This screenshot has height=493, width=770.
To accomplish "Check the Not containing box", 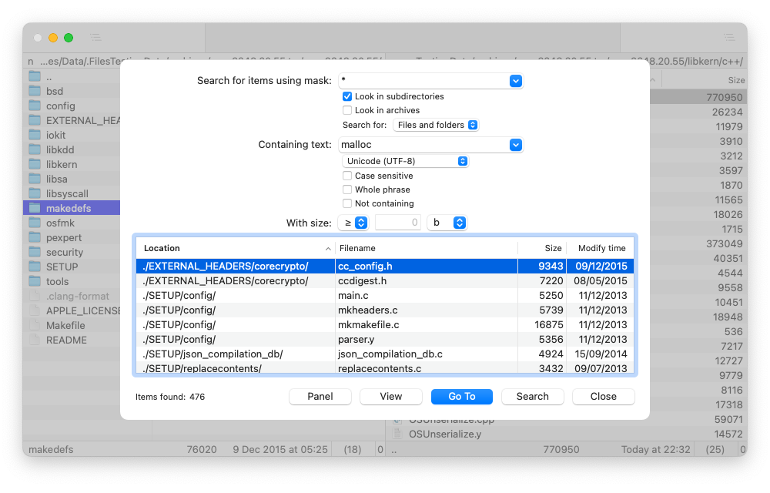I will (347, 203).
